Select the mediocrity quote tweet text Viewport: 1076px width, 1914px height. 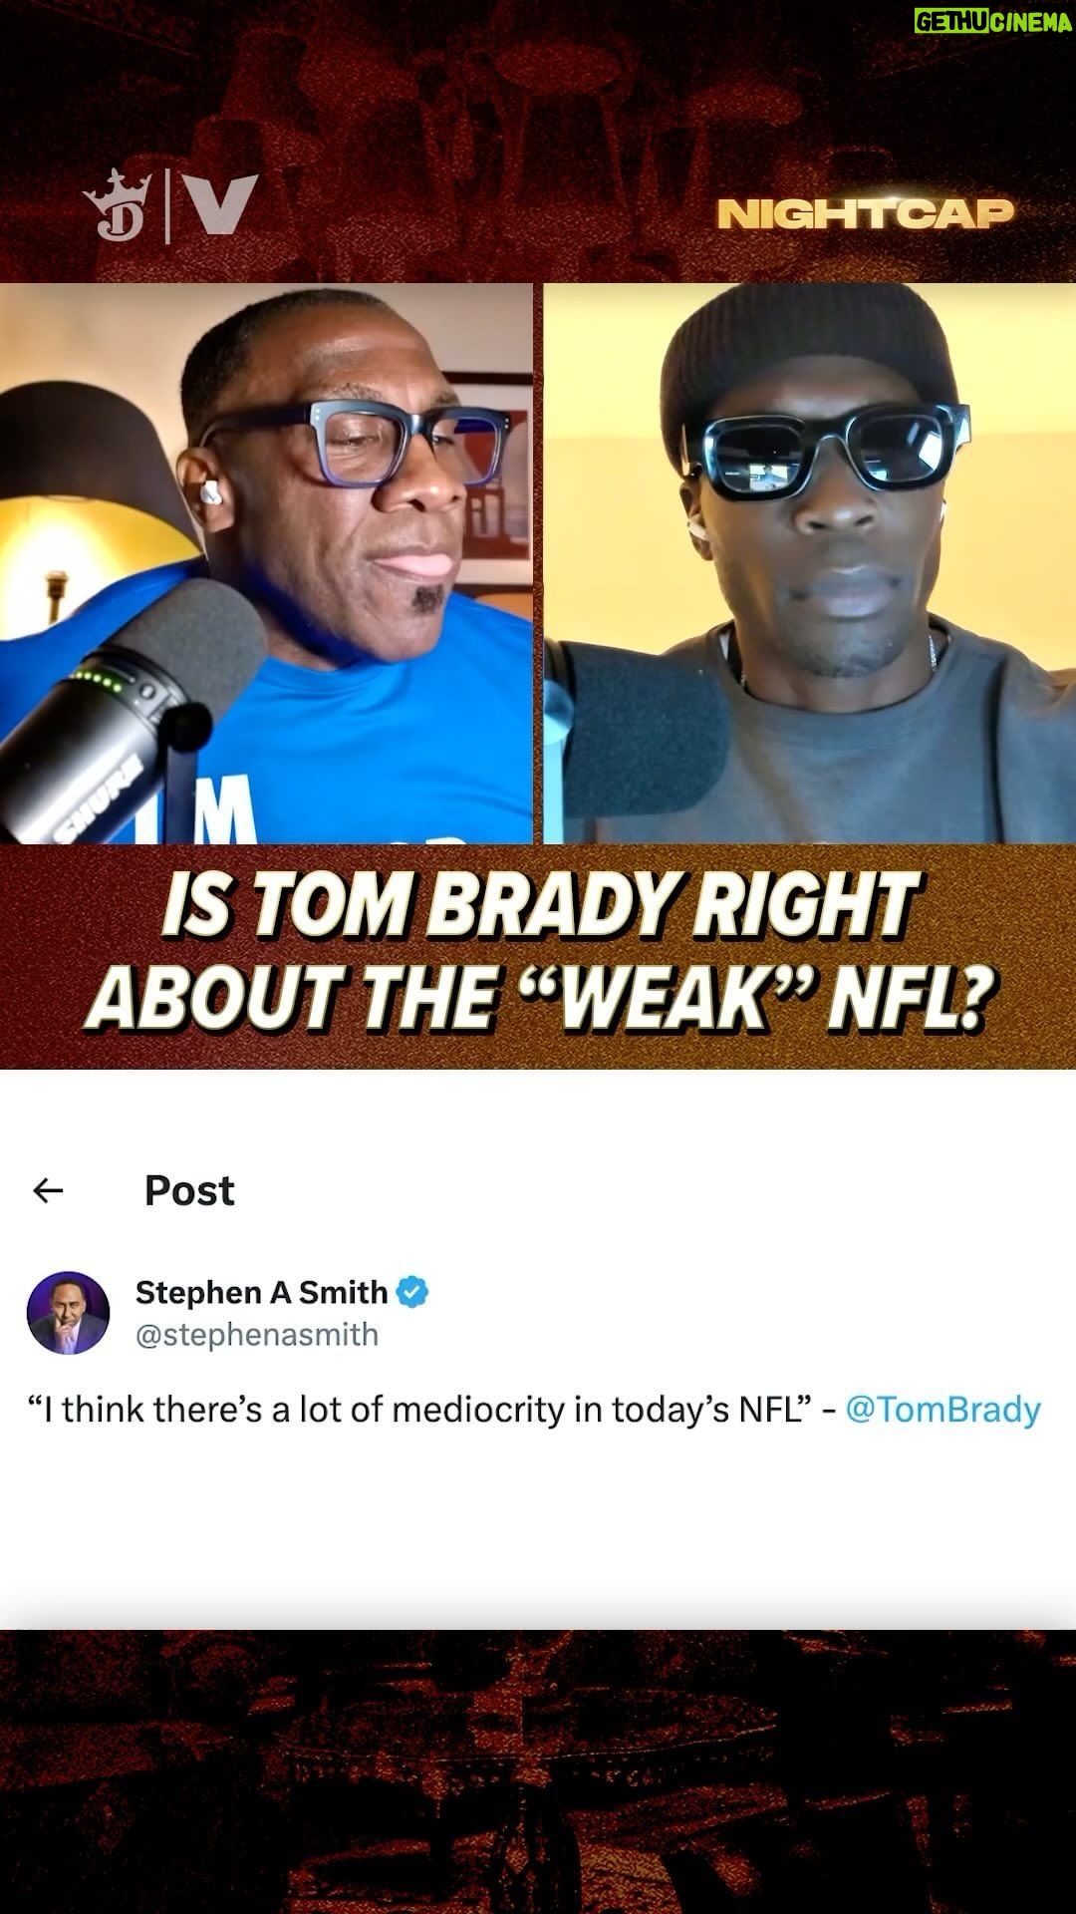(x=418, y=1410)
